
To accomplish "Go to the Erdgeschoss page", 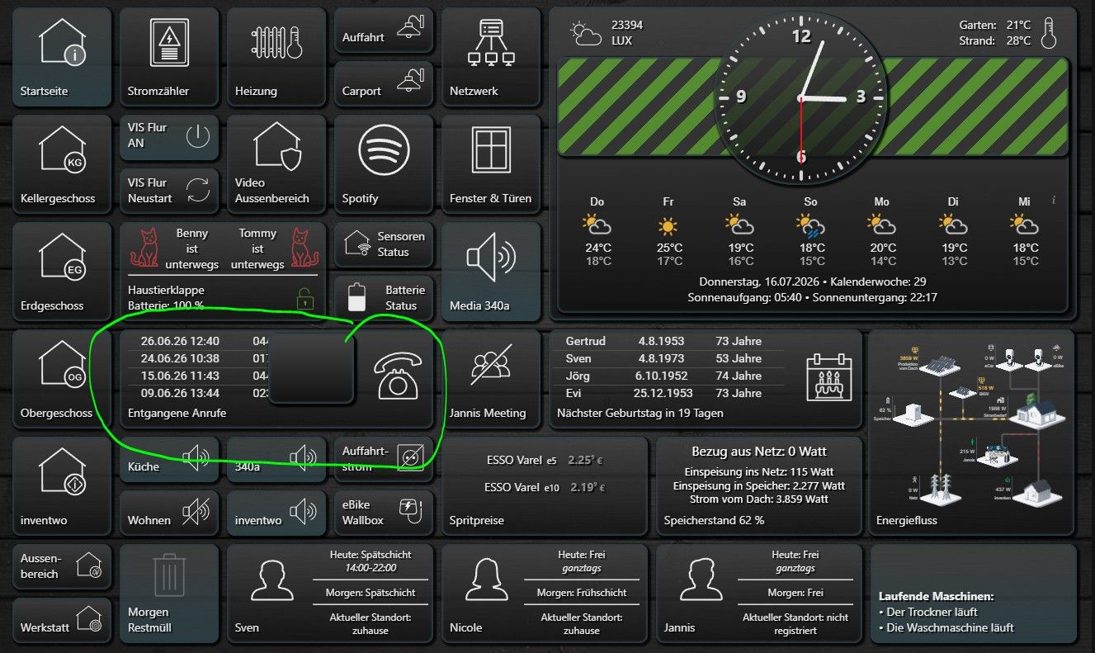I will click(x=62, y=272).
